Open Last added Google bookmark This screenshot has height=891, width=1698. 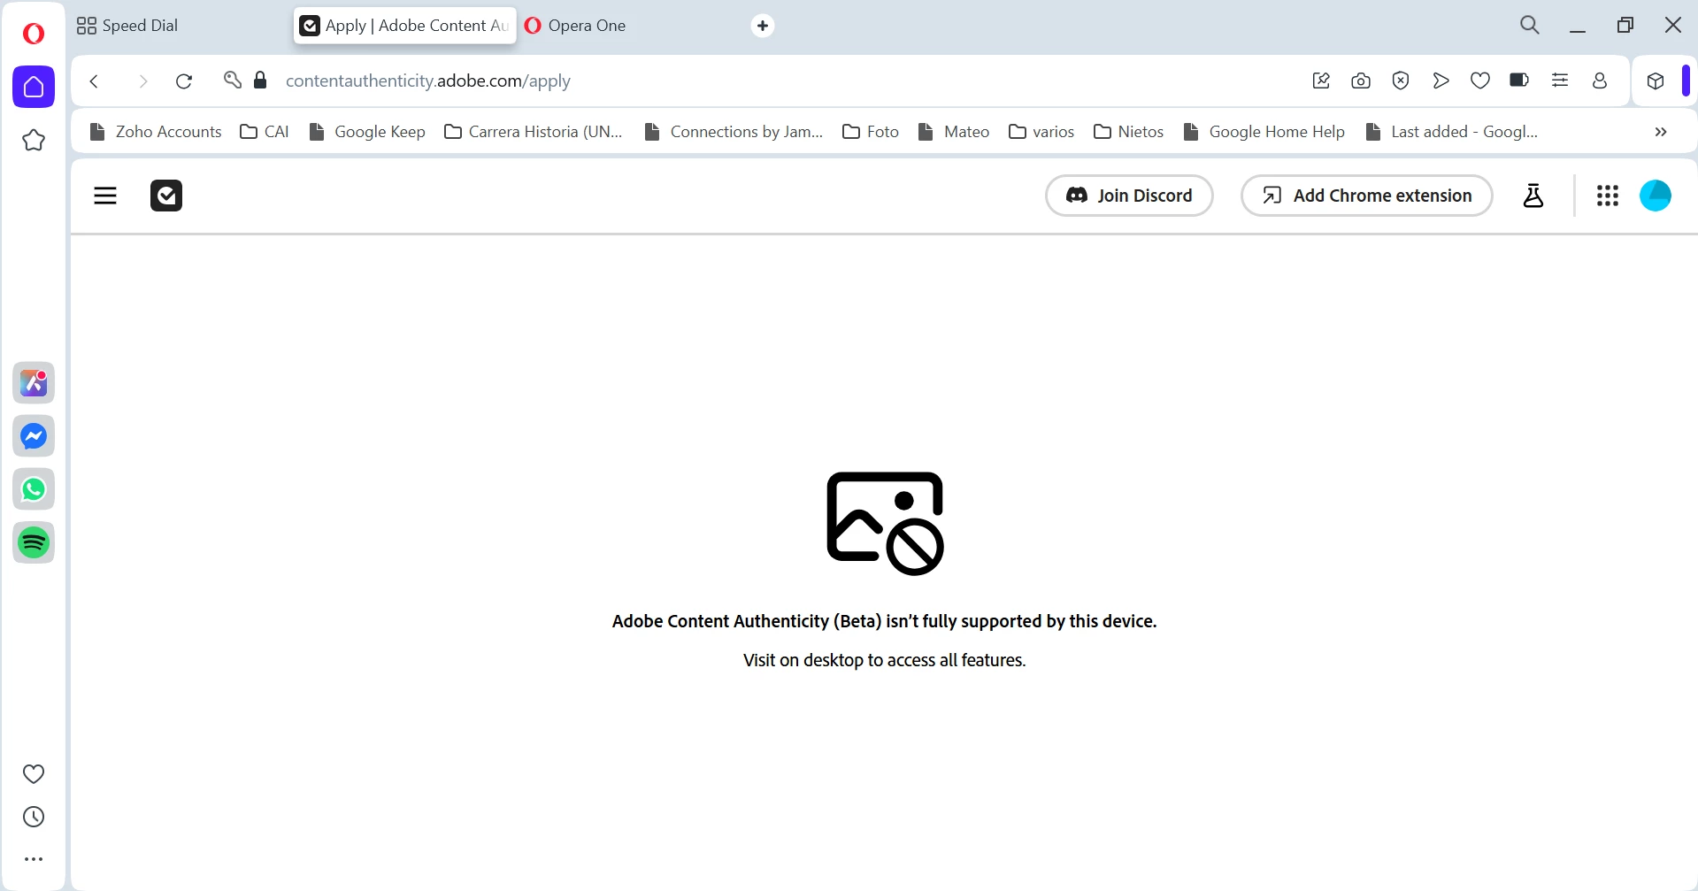click(x=1452, y=132)
